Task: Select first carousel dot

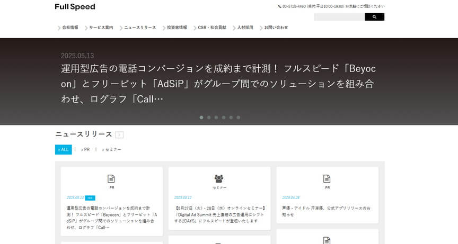Action: [201, 118]
